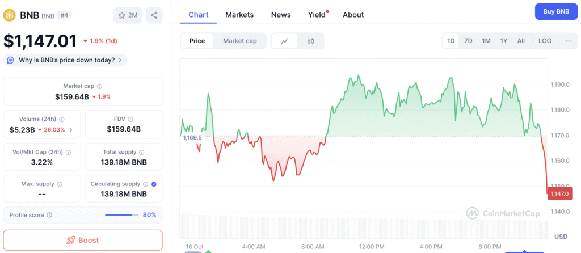Click the Total supply info icon
Viewport: 581px width, 253px height.
[142, 152]
